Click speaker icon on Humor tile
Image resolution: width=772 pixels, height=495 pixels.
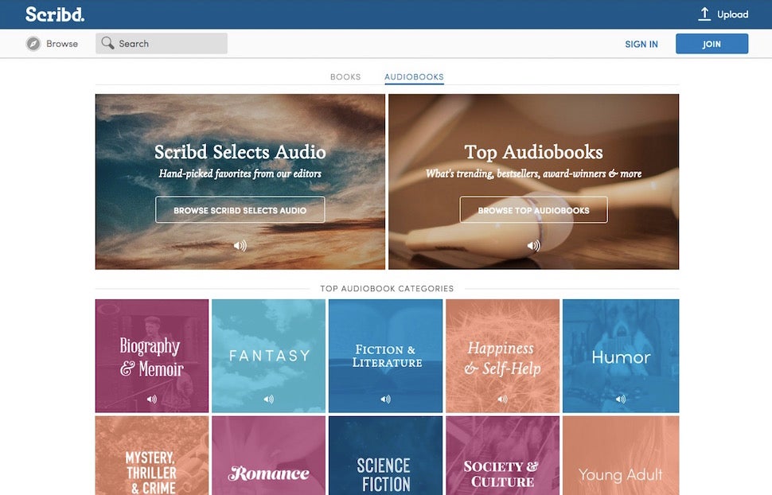point(620,399)
